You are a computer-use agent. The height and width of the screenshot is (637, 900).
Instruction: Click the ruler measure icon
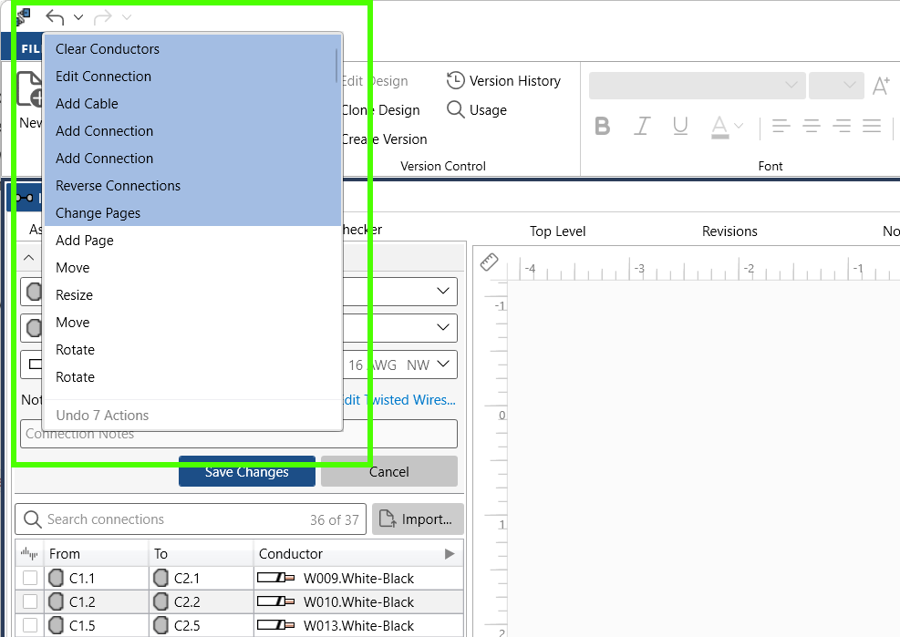click(489, 262)
